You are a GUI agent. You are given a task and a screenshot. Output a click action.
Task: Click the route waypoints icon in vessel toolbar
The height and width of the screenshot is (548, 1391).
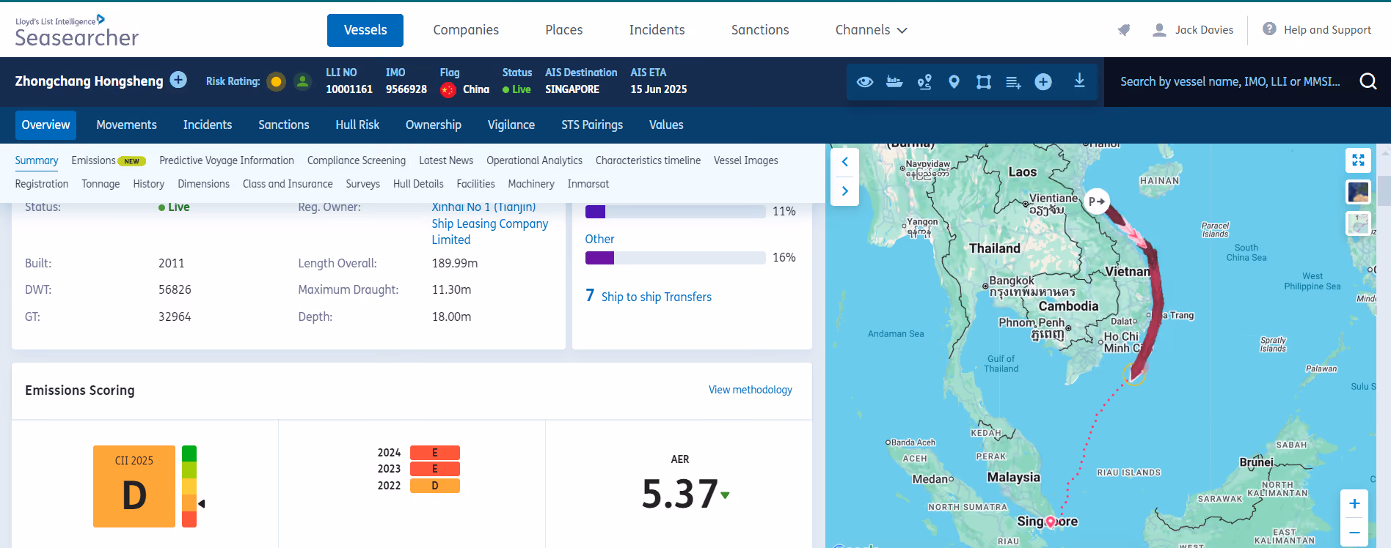[x=924, y=81]
